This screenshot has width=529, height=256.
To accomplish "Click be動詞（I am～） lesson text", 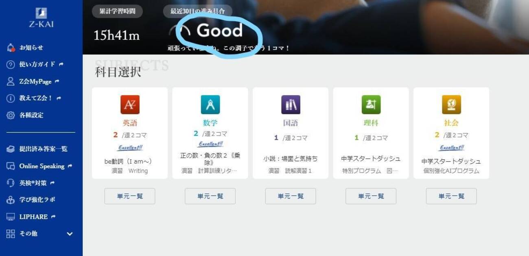I will (128, 162).
